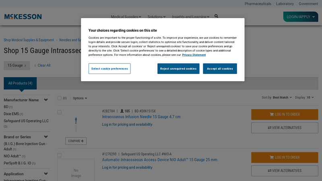
Task: Click the swap icon on first View Alternatives
Action: pyautogui.click(x=269, y=128)
